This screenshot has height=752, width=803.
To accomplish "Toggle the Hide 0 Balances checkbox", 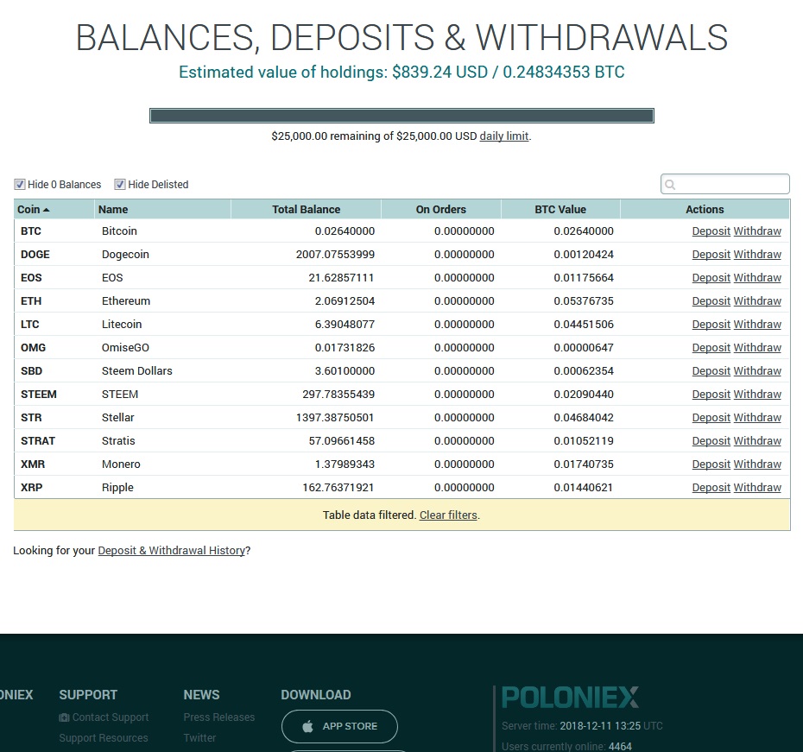I will click(20, 184).
